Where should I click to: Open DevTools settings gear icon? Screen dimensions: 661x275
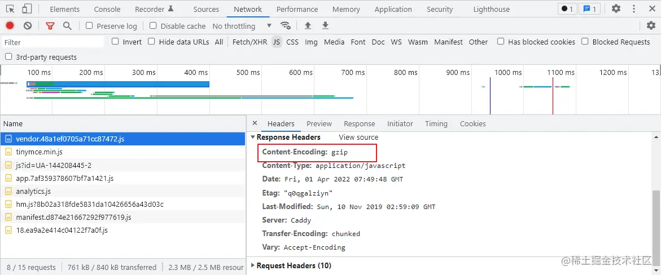616,9
